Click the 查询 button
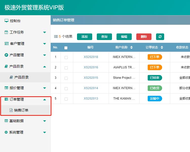The width and height of the screenshot is (190, 152). pyautogui.click(x=104, y=37)
